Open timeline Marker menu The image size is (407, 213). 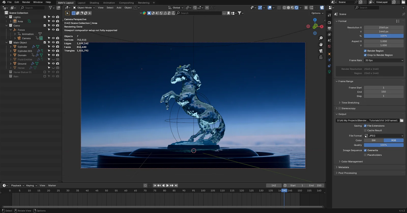(x=52, y=186)
